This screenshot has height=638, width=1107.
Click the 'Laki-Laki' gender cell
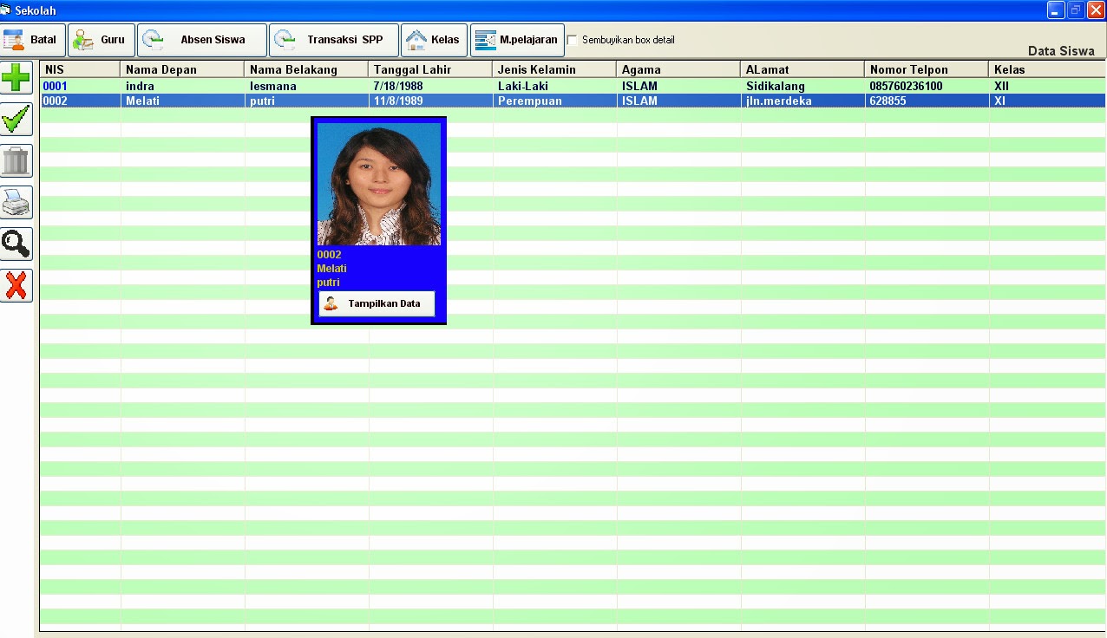tap(554, 86)
